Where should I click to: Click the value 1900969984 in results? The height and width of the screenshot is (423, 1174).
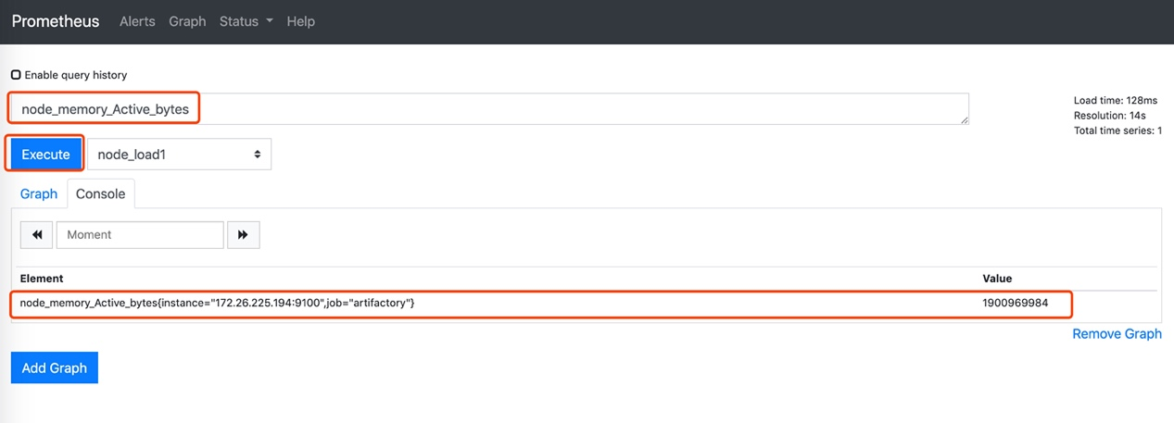[1015, 304]
